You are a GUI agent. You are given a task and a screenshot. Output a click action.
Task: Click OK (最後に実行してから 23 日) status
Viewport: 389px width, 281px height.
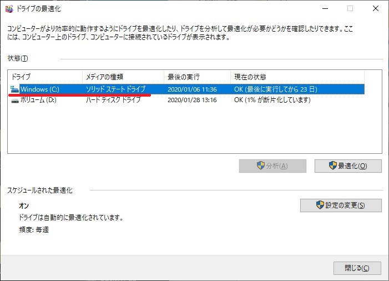click(x=276, y=89)
